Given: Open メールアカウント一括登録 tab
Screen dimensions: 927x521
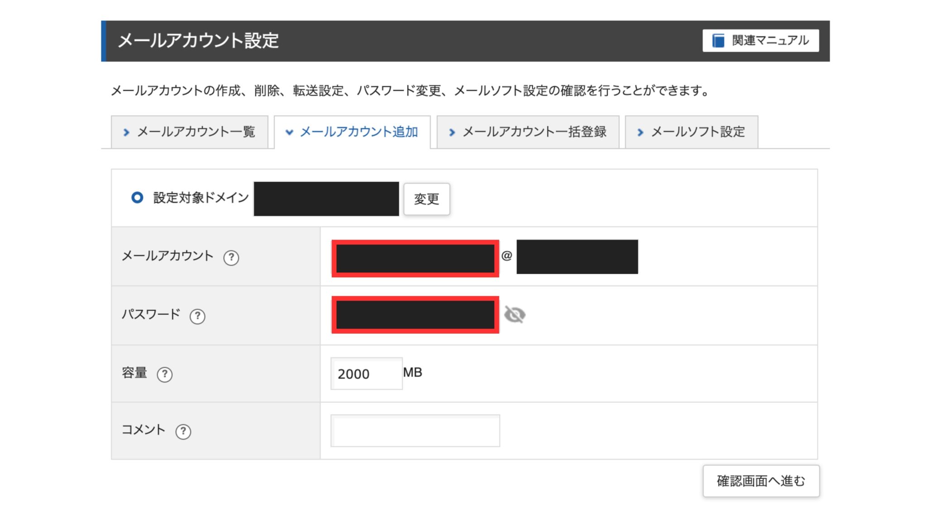Looking at the screenshot, I should click(534, 132).
